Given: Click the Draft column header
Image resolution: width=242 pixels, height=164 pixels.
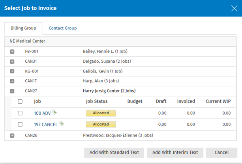Looking at the screenshot, I should (161, 101).
